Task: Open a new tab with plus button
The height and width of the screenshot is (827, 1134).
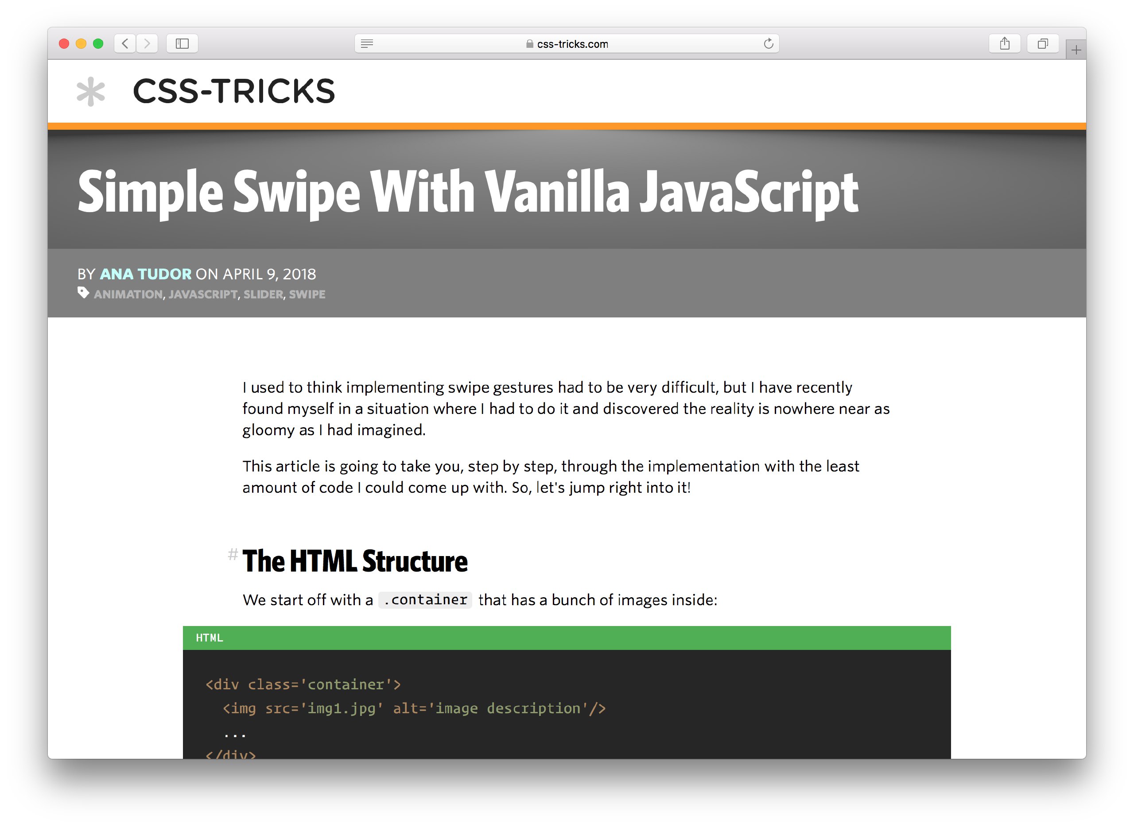Action: (1076, 50)
